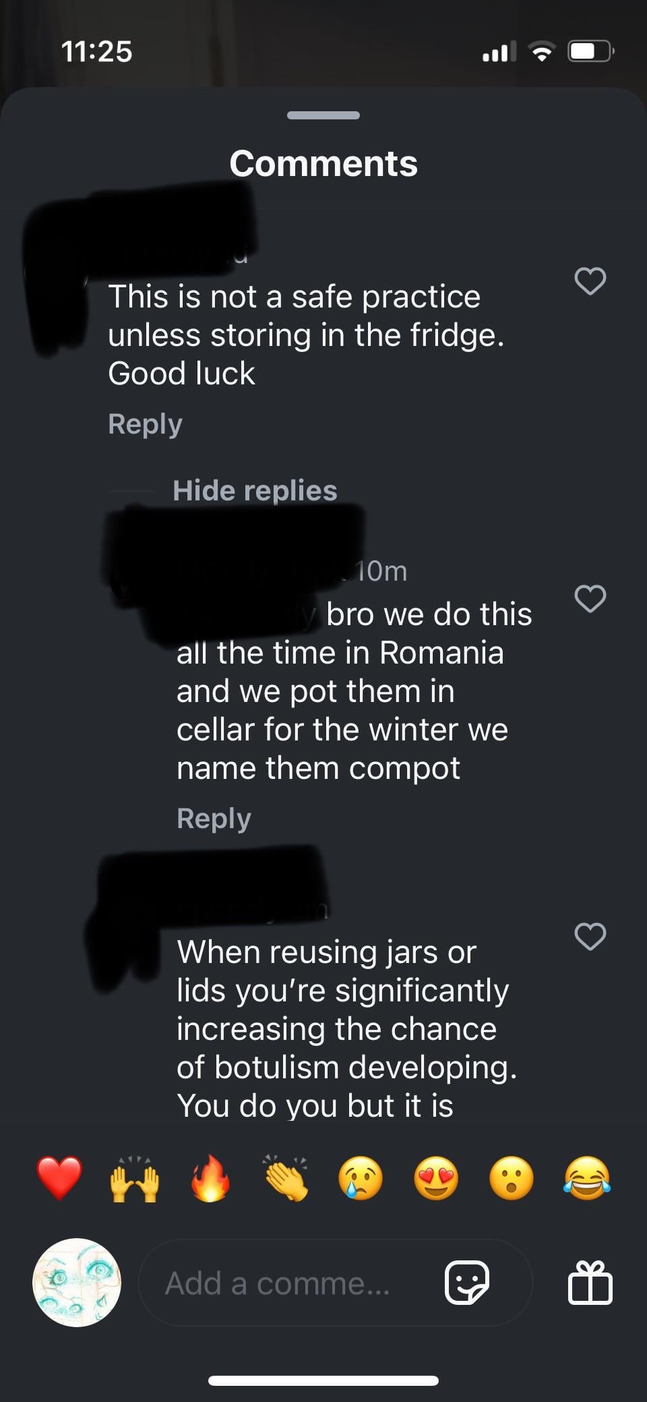Reply to the "not a safe practice" comment
The height and width of the screenshot is (1402, 647).
point(145,424)
